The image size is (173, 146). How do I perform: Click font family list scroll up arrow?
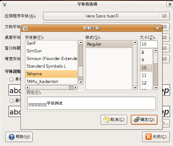point(81,42)
